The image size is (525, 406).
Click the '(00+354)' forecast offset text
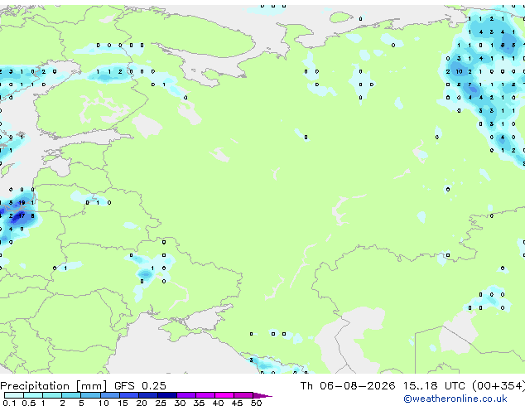pos(499,386)
